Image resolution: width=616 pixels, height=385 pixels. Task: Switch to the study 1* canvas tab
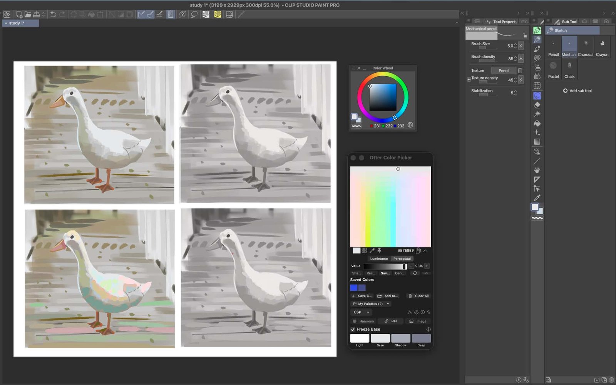point(20,23)
